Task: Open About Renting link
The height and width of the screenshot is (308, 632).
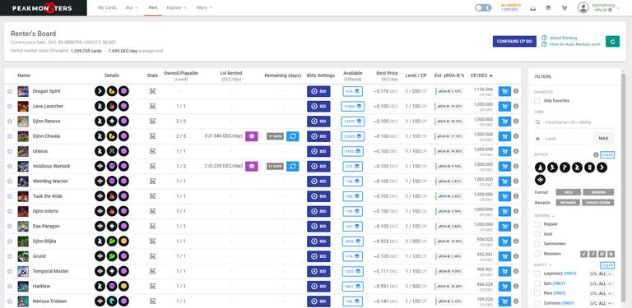Action: click(x=563, y=38)
